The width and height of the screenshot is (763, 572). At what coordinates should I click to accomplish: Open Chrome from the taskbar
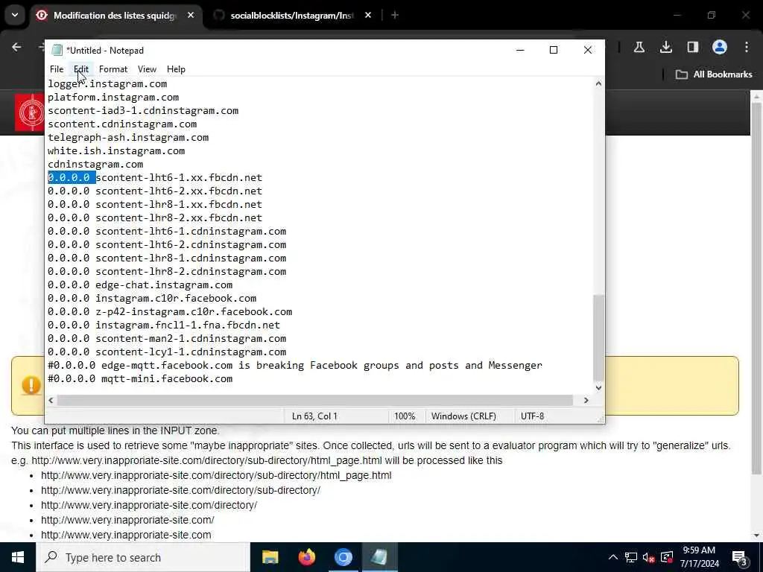click(x=343, y=557)
